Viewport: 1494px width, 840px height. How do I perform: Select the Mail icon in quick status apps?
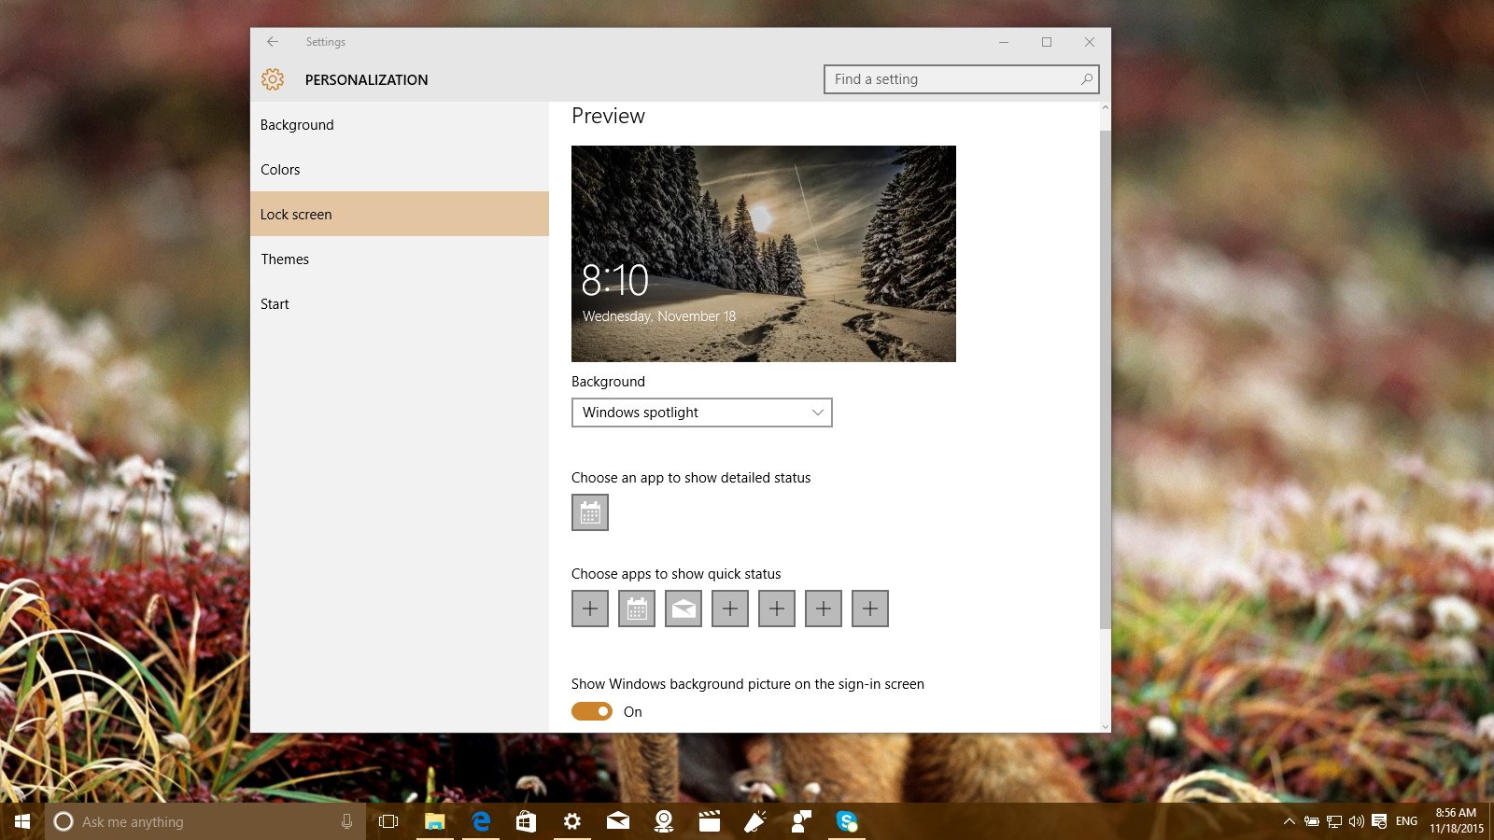pos(684,609)
